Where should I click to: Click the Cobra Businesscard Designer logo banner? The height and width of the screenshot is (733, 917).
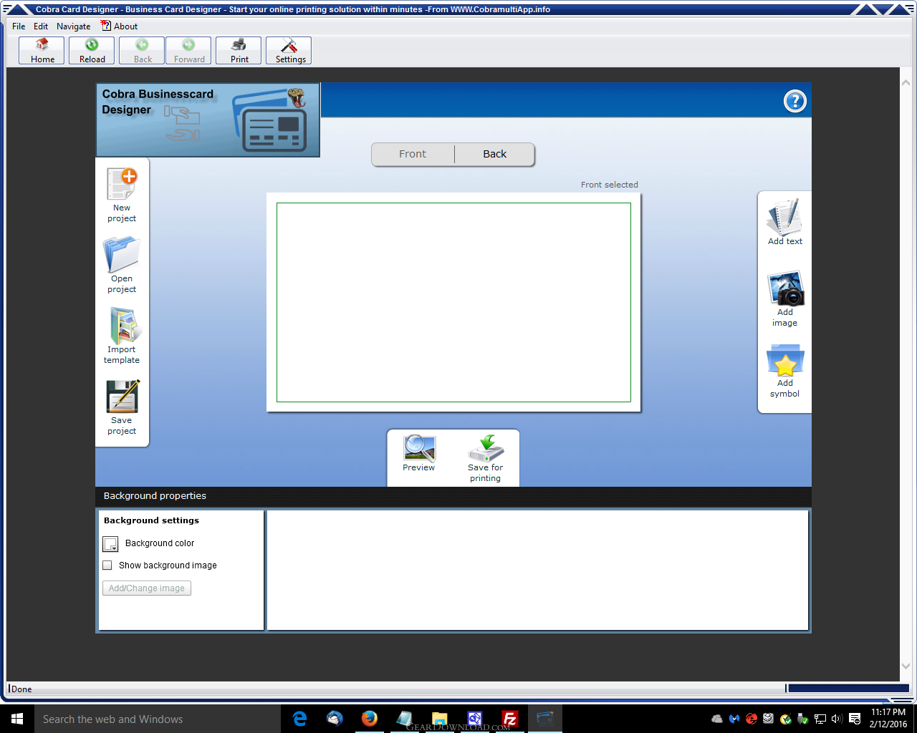click(x=208, y=120)
